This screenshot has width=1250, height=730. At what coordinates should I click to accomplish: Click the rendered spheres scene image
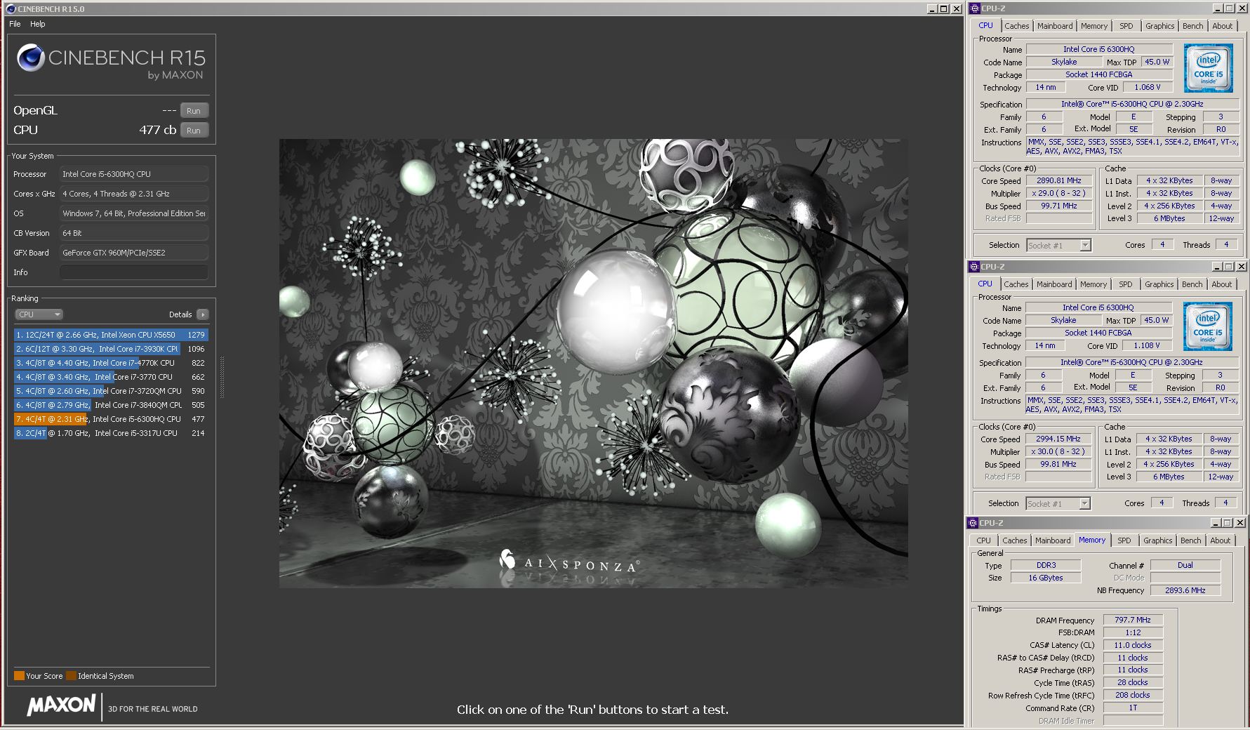[593, 363]
